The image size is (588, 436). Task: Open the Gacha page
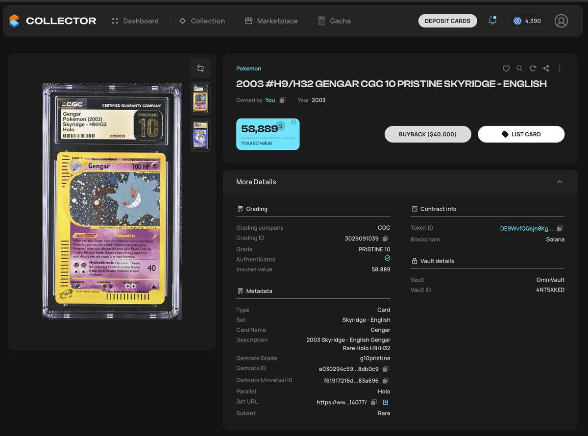[334, 21]
